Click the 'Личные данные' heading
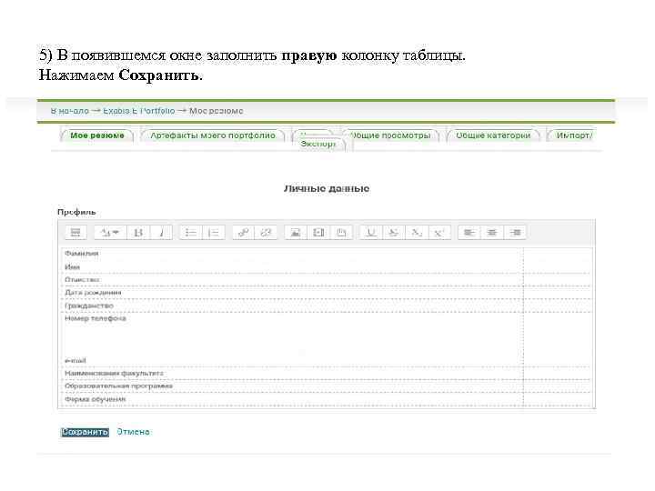This screenshot has width=655, height=491. (x=327, y=189)
